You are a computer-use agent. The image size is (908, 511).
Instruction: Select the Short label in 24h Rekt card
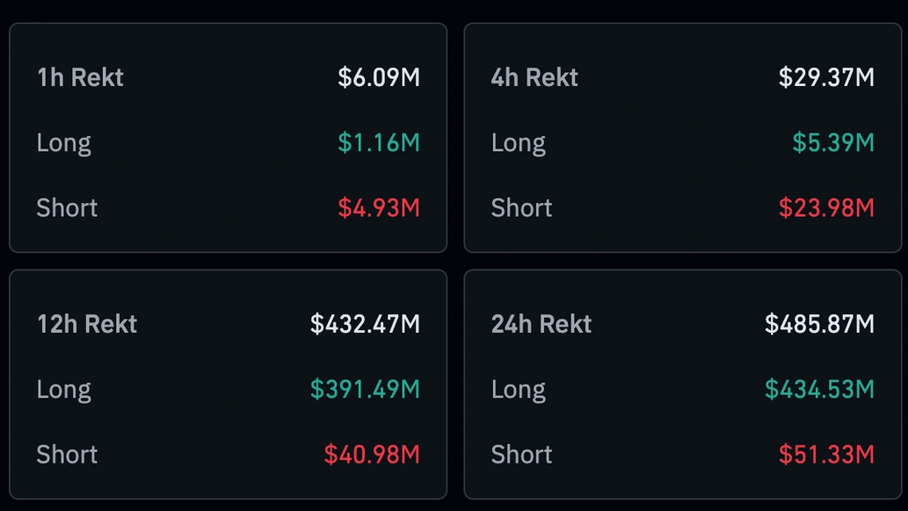tap(521, 455)
